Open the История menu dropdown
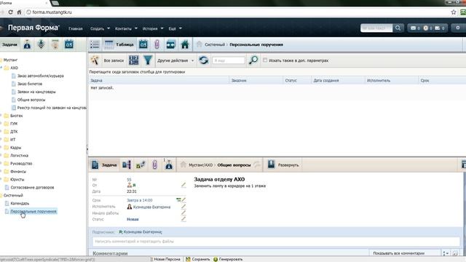This screenshot has width=466, height=262. tap(153, 29)
